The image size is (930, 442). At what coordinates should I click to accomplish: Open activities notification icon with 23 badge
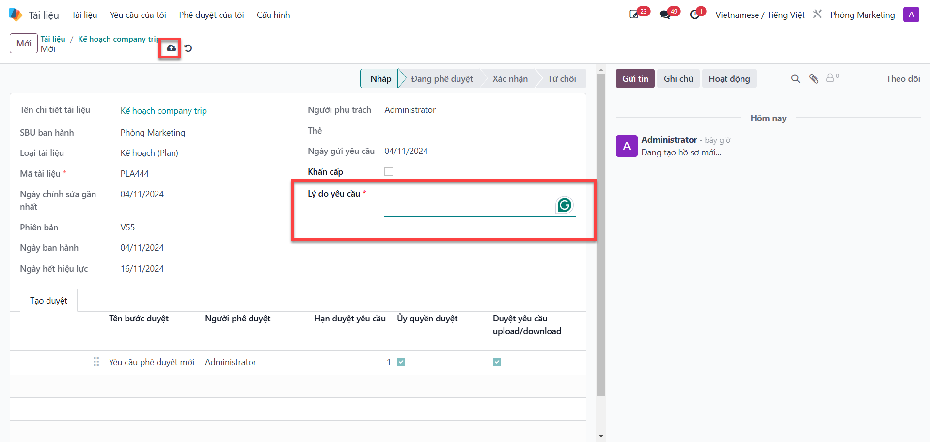coord(634,15)
